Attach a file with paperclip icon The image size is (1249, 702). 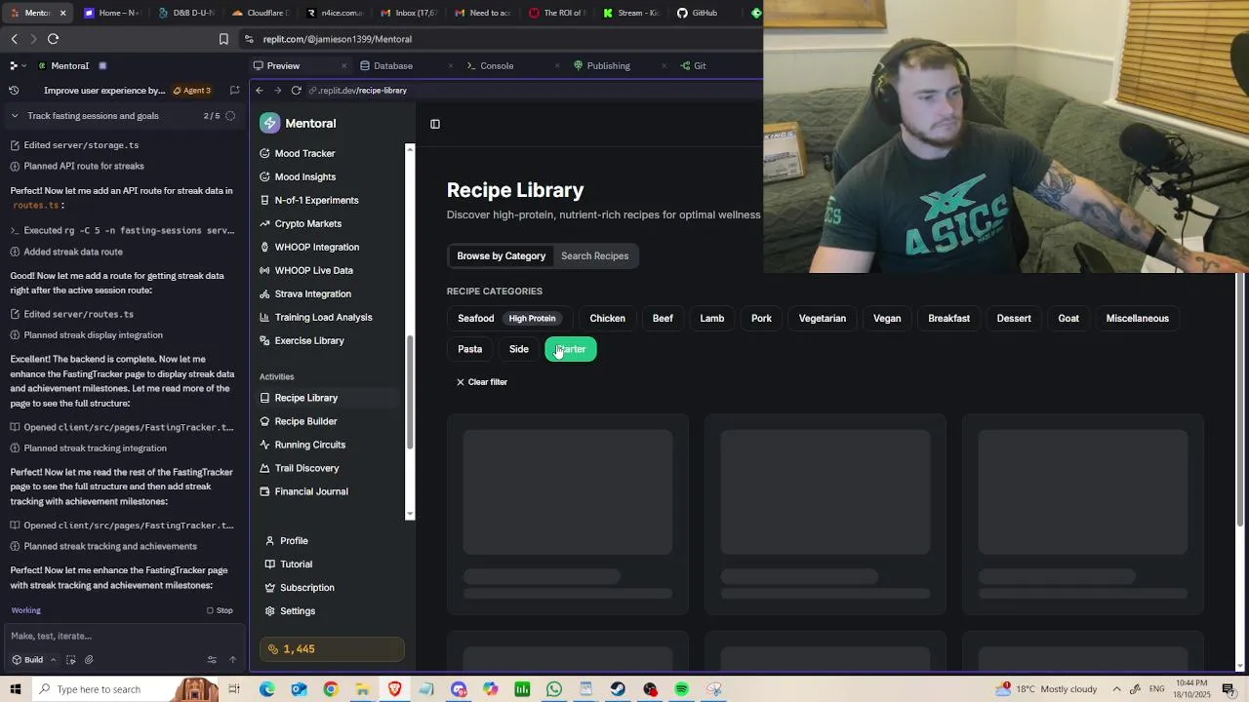89,660
